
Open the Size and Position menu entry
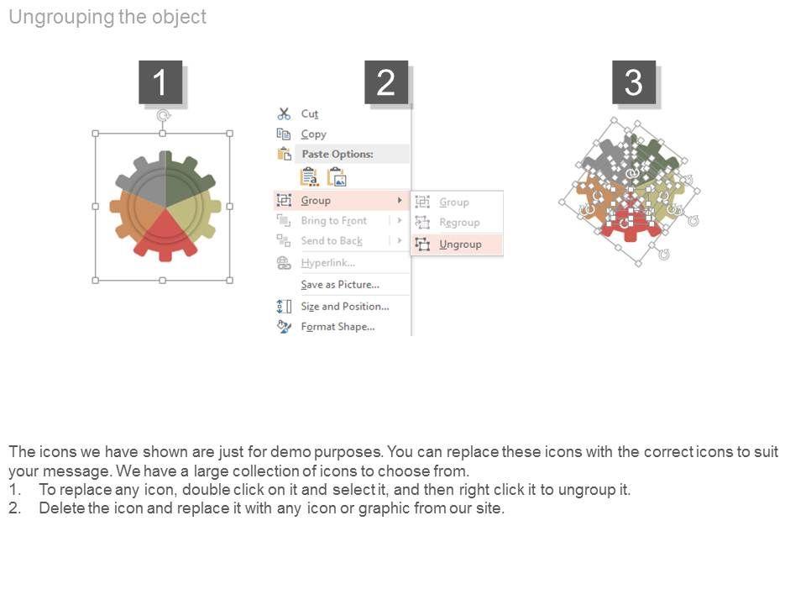[344, 306]
